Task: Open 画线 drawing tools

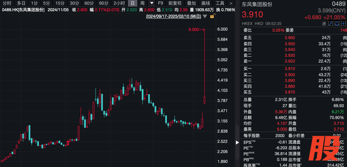Action: pyautogui.click(x=206, y=3)
